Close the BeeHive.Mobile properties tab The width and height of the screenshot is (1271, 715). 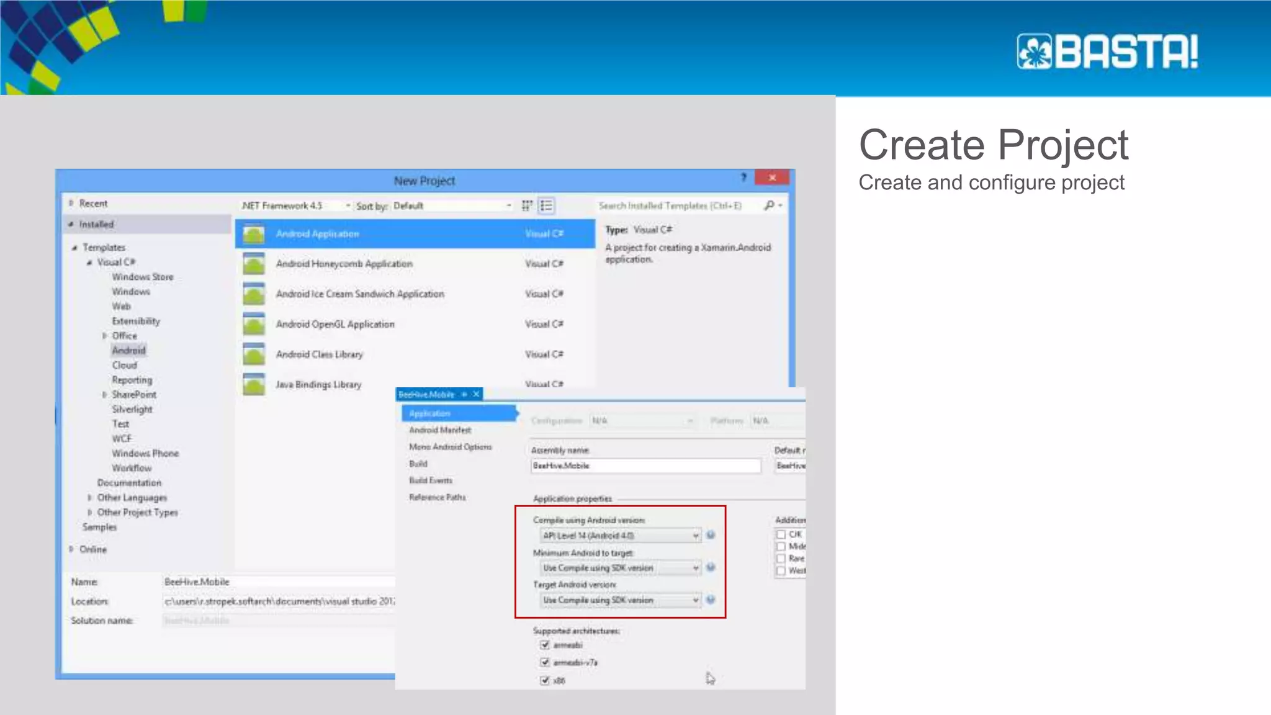(476, 394)
